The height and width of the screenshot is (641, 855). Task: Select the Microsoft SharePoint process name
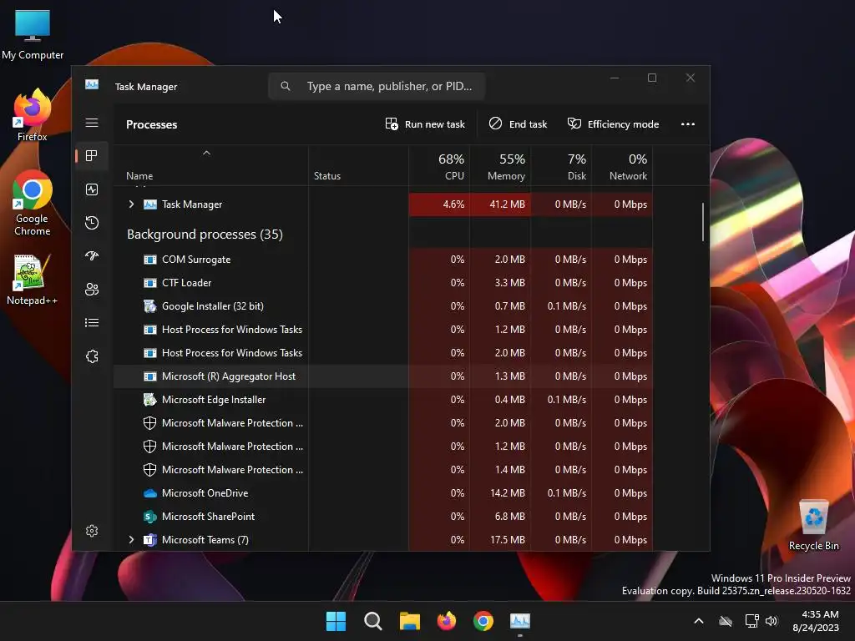208,516
